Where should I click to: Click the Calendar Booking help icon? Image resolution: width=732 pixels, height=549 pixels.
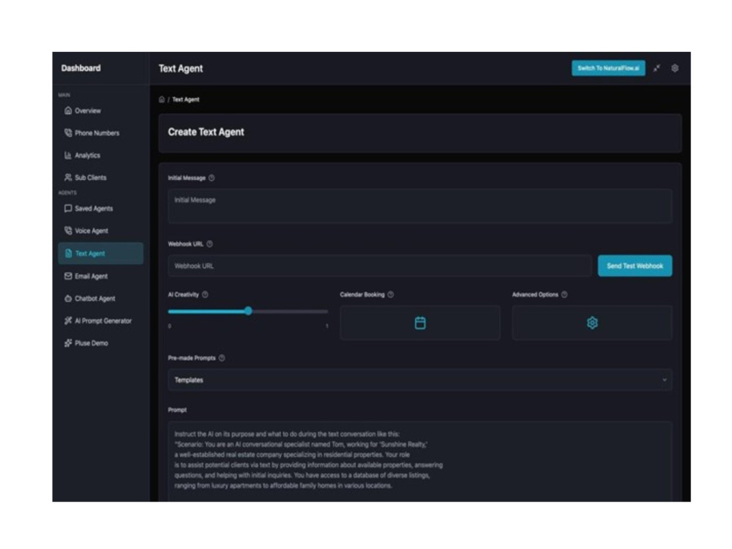(x=391, y=294)
